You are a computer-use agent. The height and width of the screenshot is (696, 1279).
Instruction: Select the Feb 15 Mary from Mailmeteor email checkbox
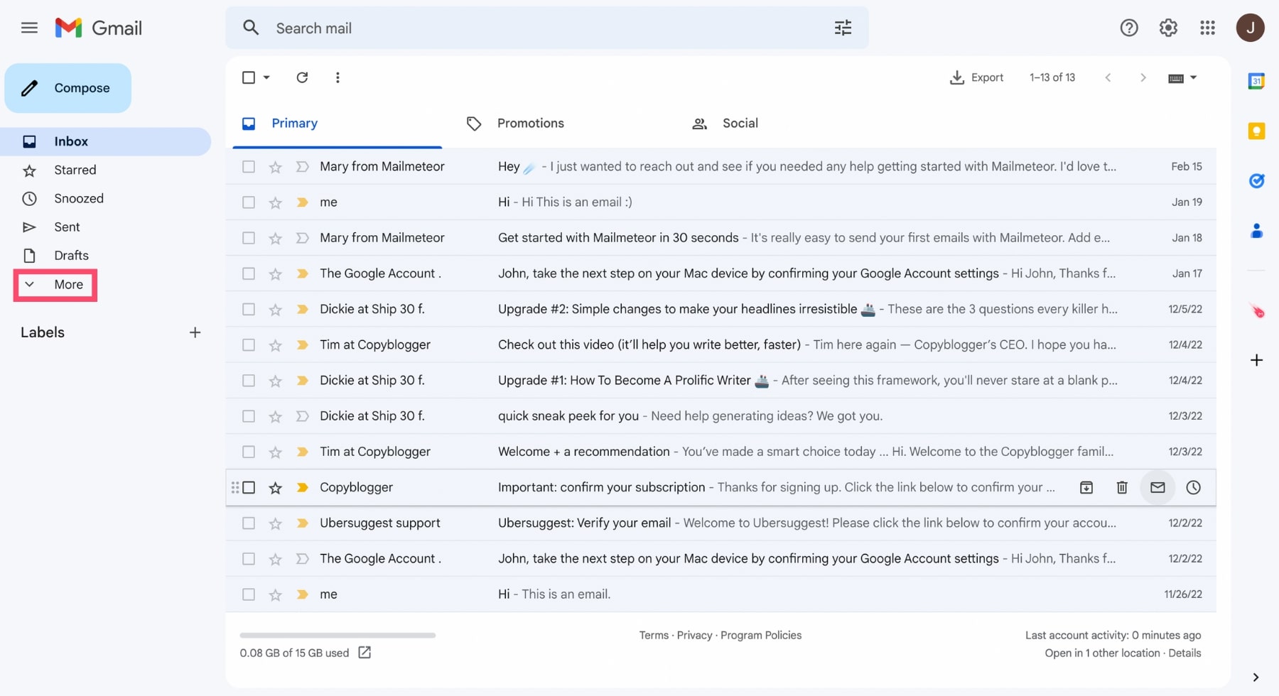(248, 167)
